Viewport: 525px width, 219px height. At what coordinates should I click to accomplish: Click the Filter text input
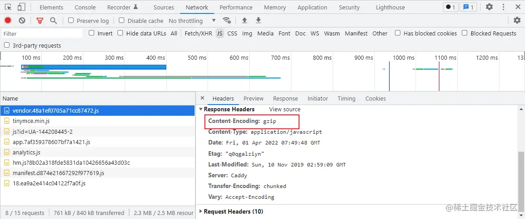[42, 34]
